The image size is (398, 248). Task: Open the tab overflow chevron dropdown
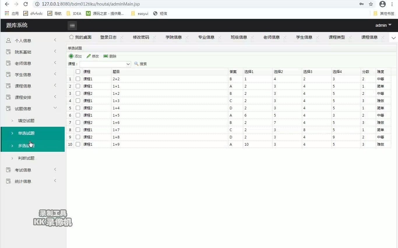click(x=393, y=38)
